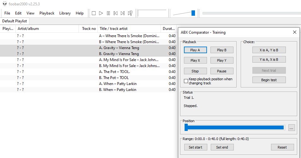Click the Playing column header
Viewport: 301px width, 158px height.
[x=8, y=29]
